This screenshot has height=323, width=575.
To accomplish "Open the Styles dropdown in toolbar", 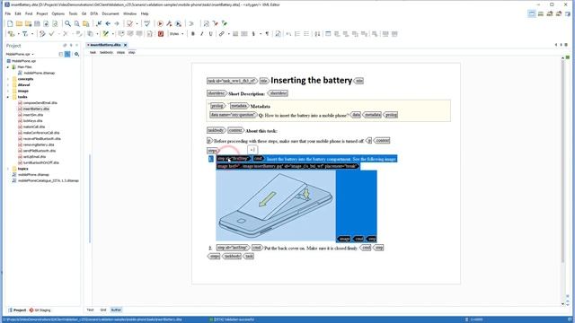I will (x=176, y=34).
